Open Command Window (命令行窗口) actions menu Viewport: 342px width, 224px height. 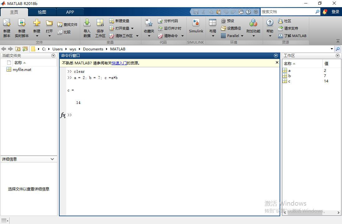click(276, 56)
